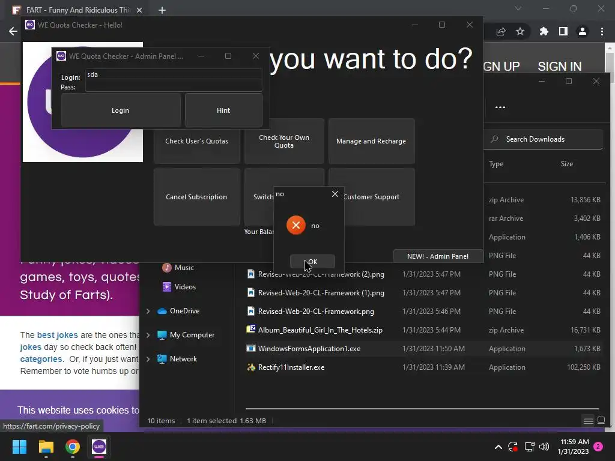Open a new Chrome tab with plus

162,10
